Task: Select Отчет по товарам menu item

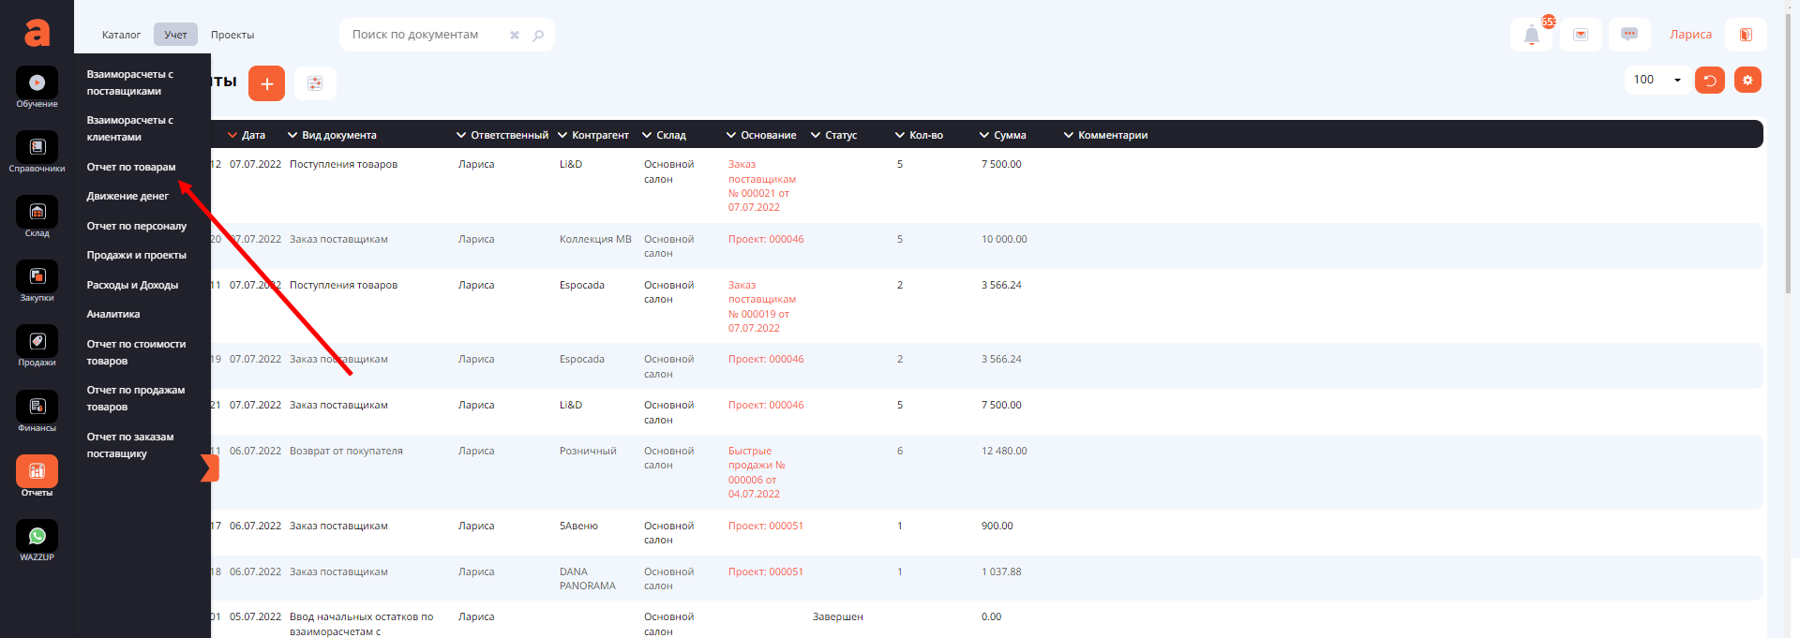Action: (131, 167)
